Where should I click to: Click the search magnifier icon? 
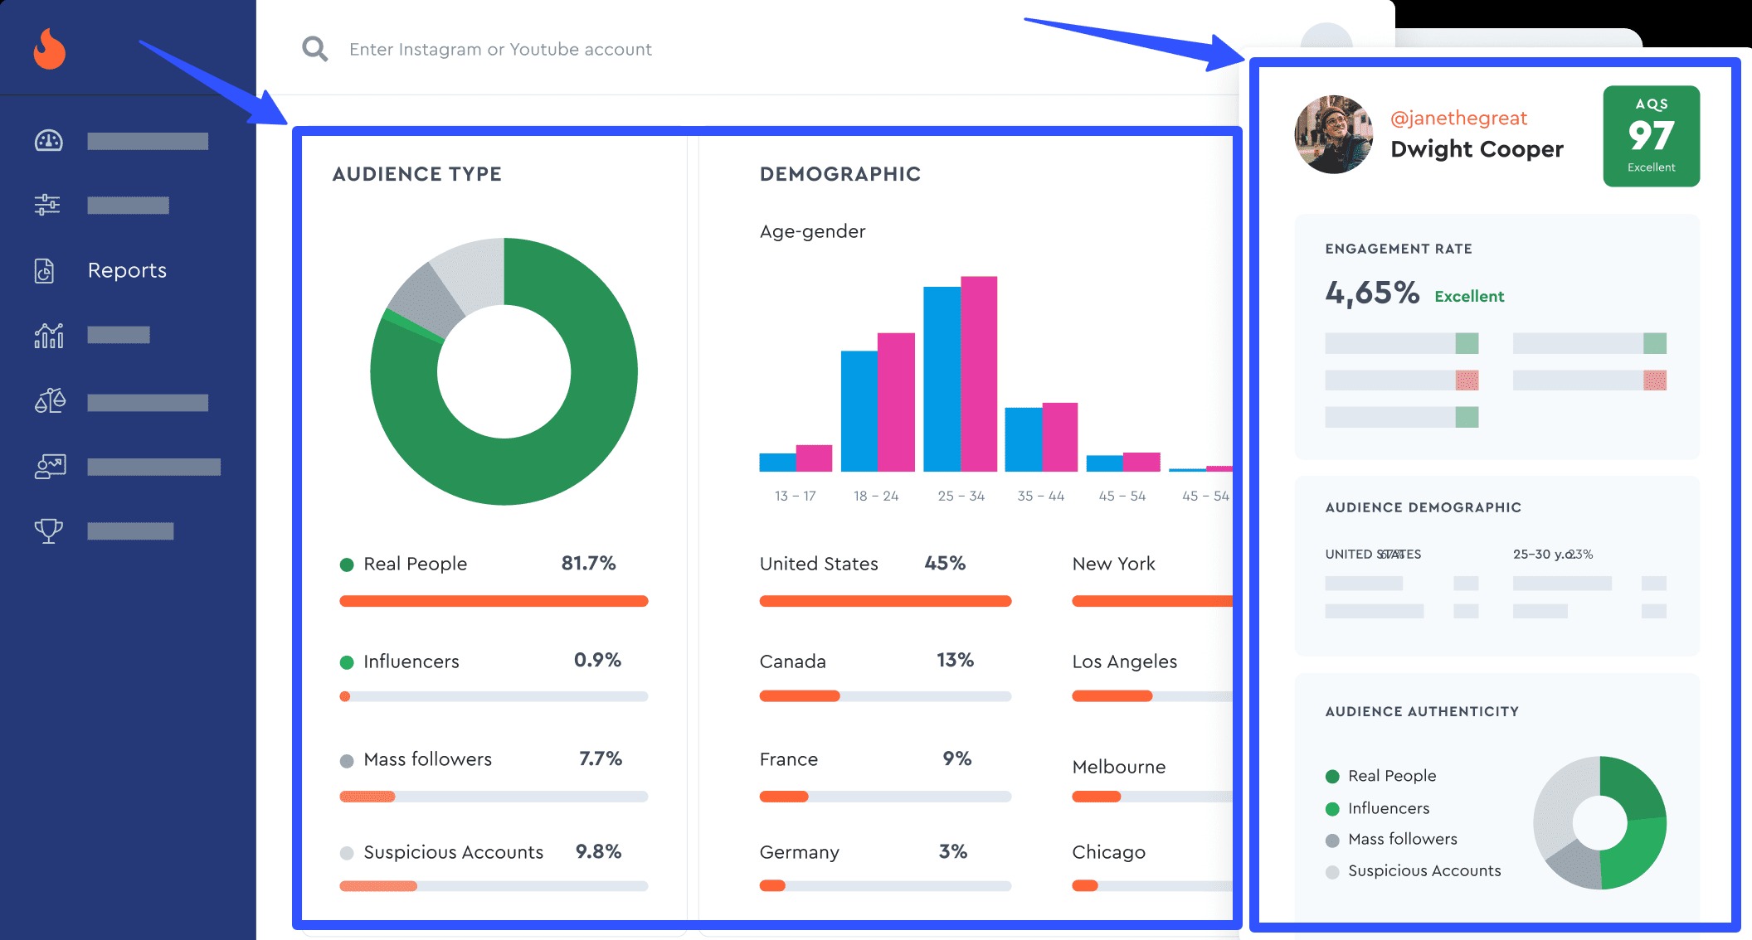pos(314,48)
